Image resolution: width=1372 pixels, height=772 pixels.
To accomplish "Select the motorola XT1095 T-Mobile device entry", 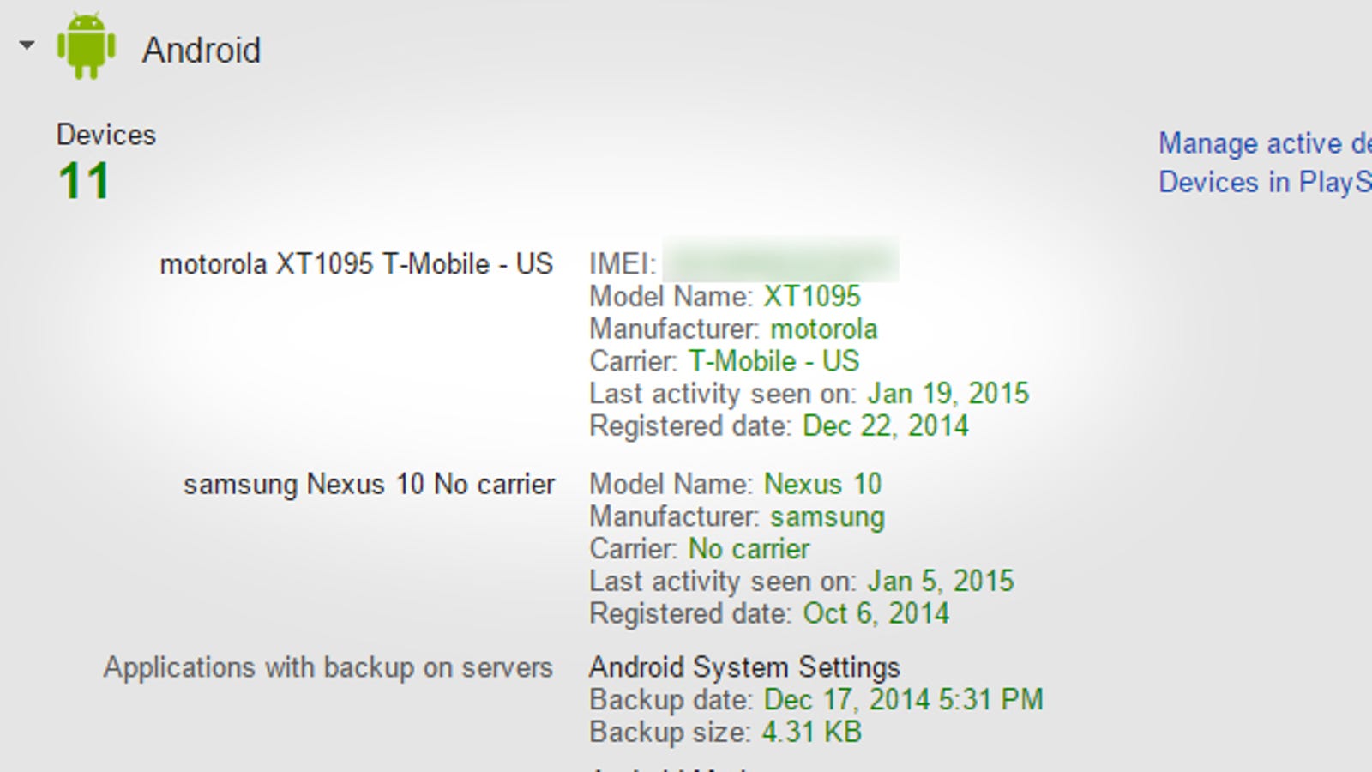I will 357,264.
